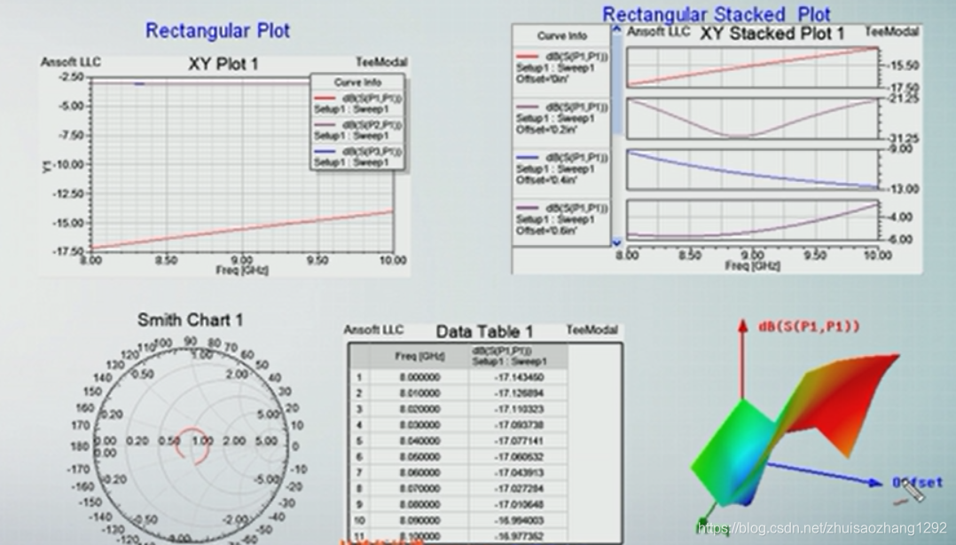Viewport: 956px width, 545px height.
Task: Click the stacked plot legend scroll-down arrow
Action: 616,242
